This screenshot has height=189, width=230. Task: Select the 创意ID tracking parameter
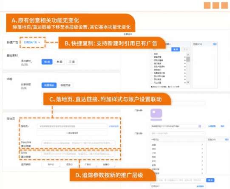(106, 164)
